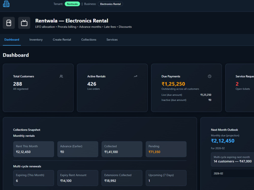Select the refrigerator business icon
The height and width of the screenshot is (190, 254).
pos(9,23)
